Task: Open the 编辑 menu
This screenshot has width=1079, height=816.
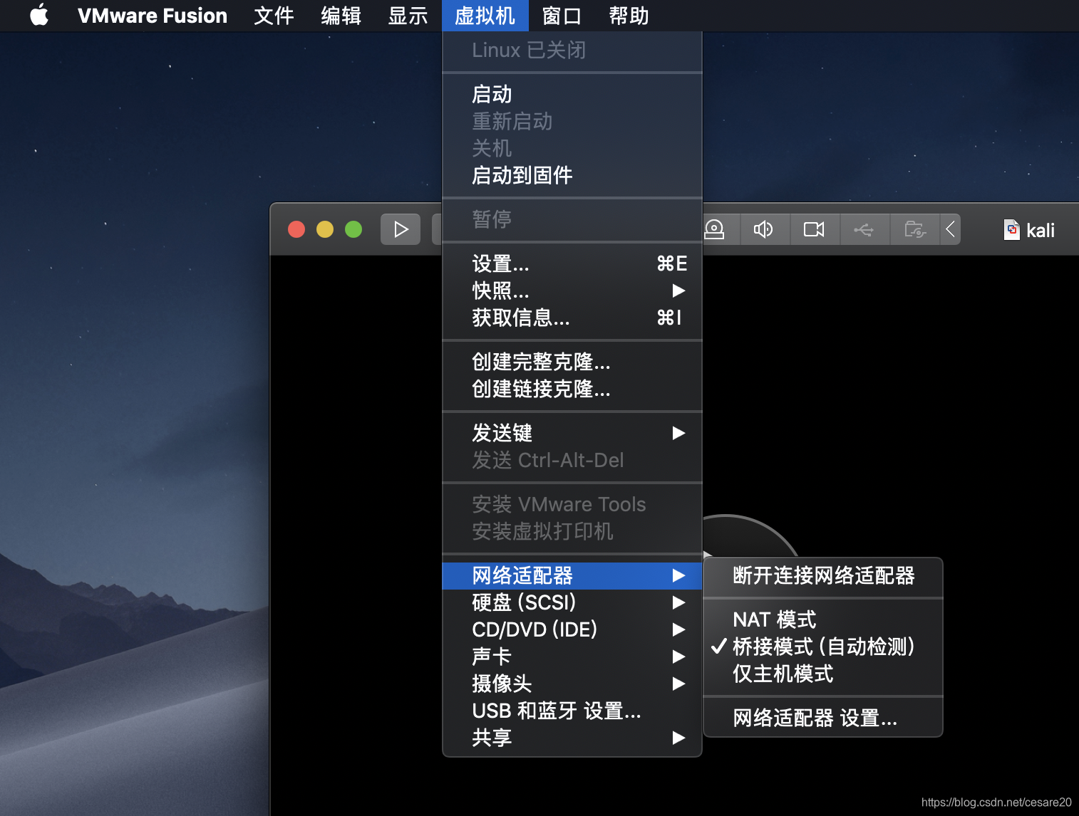Action: 341,16
